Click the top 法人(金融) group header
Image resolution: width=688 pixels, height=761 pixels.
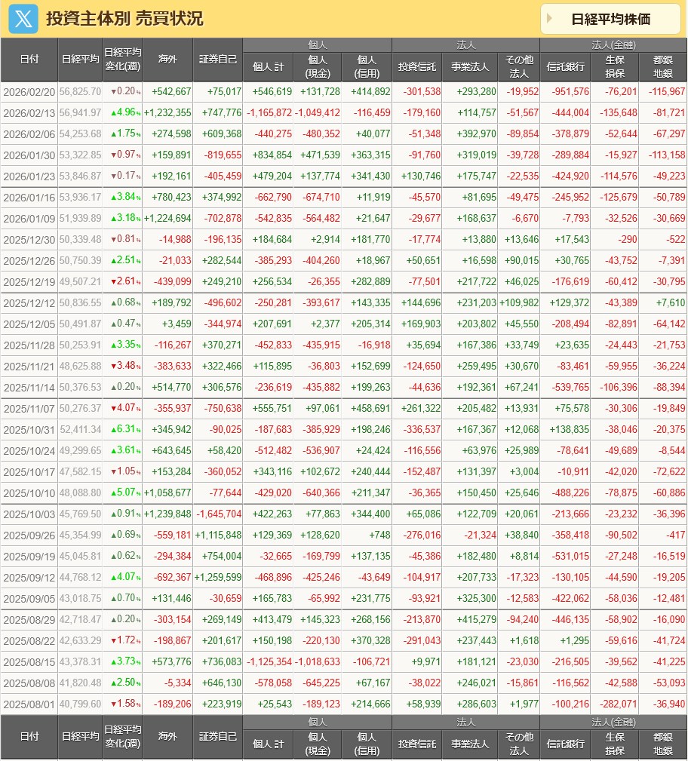613,44
